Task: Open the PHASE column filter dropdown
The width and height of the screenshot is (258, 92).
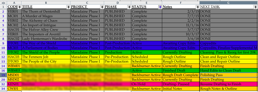Action: point(129,7)
